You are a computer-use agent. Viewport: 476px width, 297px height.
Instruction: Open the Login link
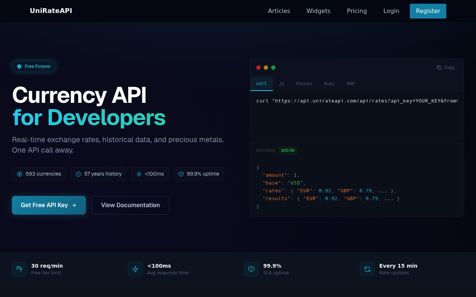click(391, 11)
